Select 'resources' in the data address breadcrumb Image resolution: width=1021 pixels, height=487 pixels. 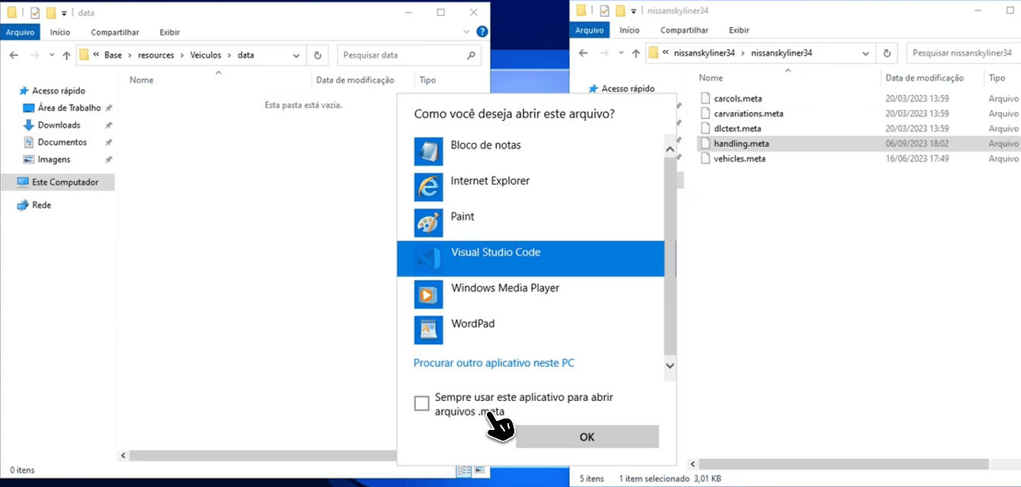click(156, 56)
